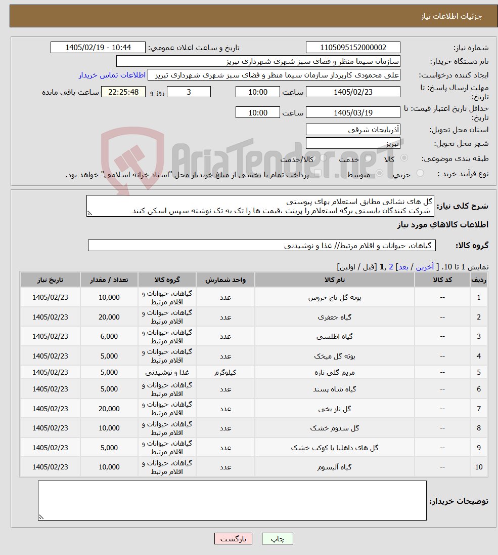Click the واحد شمارش column header

tap(225, 280)
